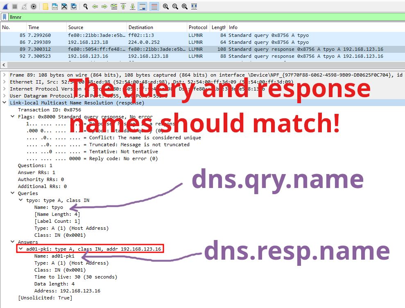The image size is (405, 308).
Task: Select packet 86 from 192.168.123.18
Action: click(202, 42)
